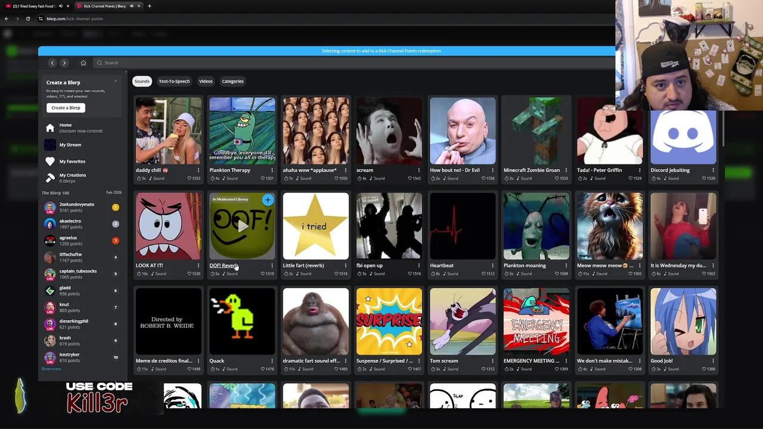The width and height of the screenshot is (763, 429).
Task: Open the dramatic fart sound effect title
Action: pos(311,361)
